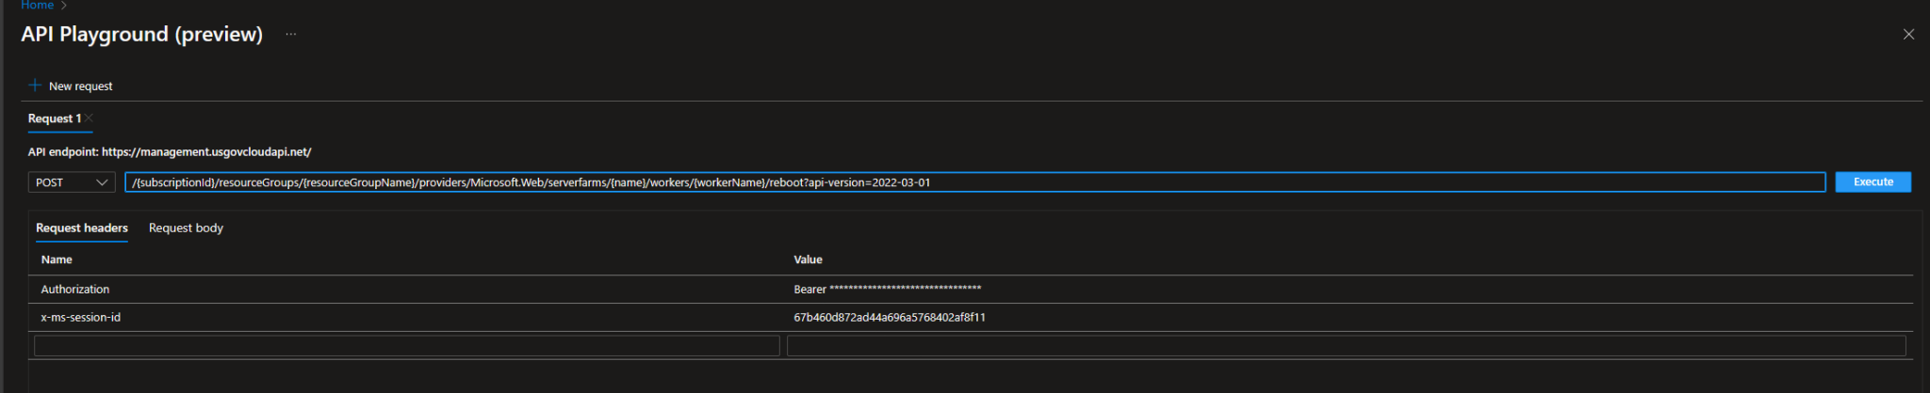
Task: Focus the empty header value input
Action: click(1346, 346)
